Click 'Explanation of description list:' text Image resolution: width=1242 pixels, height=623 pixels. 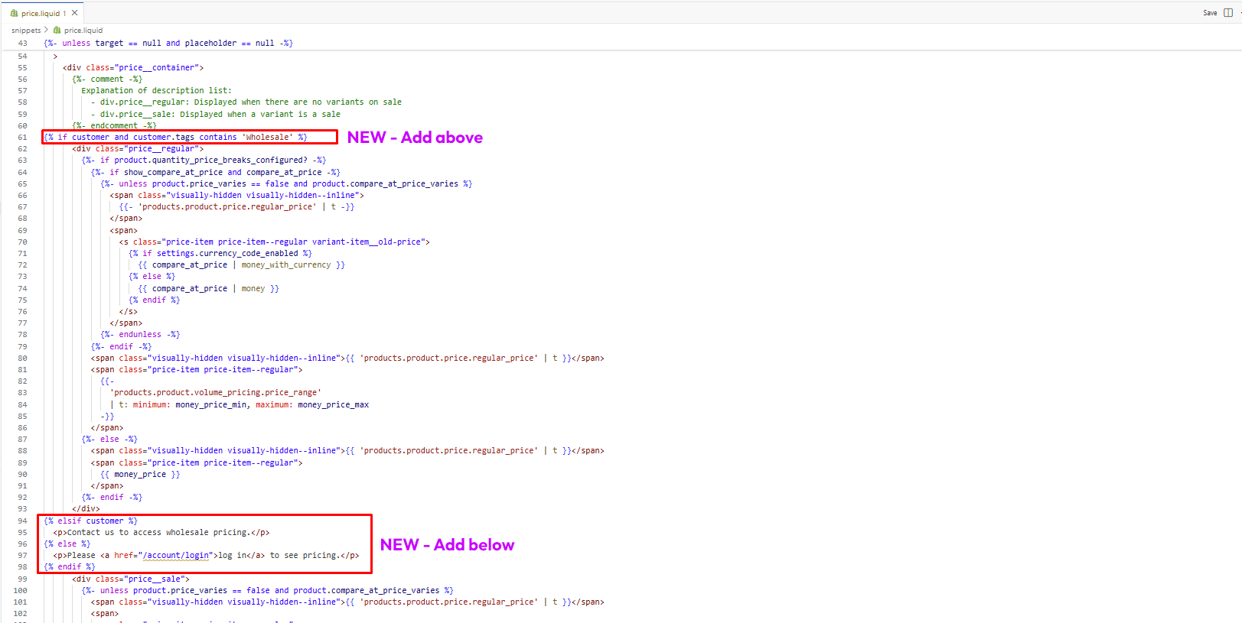coord(156,90)
